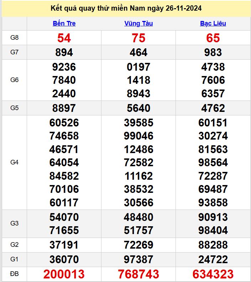
Task: Select G7 number 464
Action: [x=138, y=52]
